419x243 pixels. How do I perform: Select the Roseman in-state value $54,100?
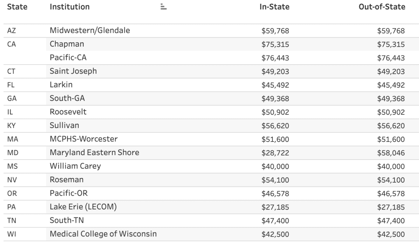pos(275,180)
